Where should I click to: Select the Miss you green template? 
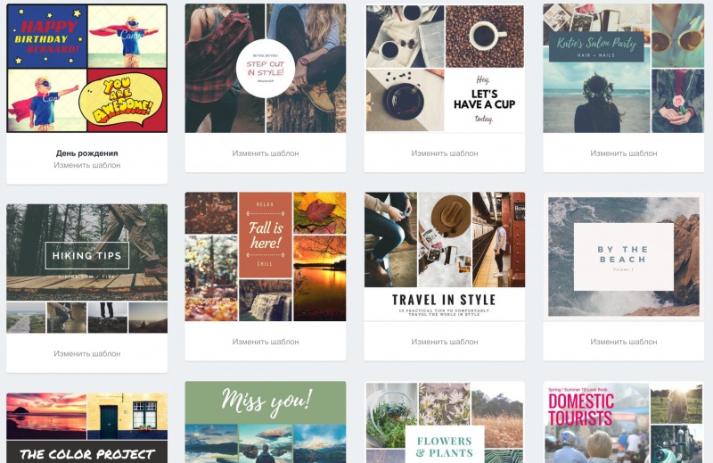pyautogui.click(x=265, y=422)
